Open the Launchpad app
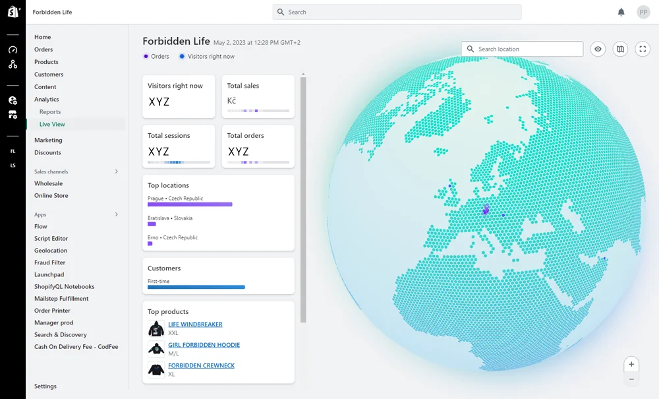659x399 pixels. click(x=49, y=274)
